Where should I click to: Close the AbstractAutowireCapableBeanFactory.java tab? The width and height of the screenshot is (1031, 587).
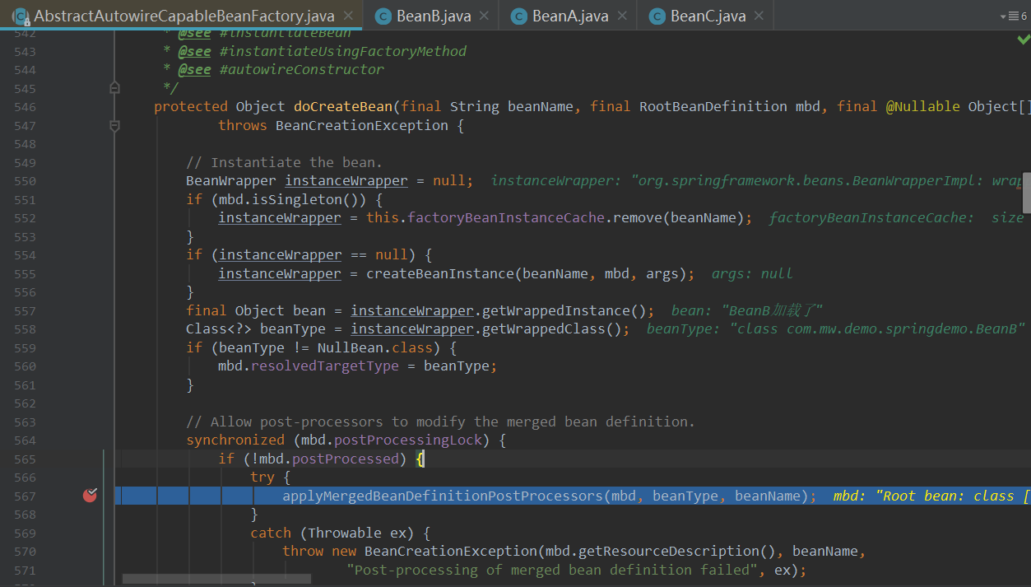tap(347, 16)
